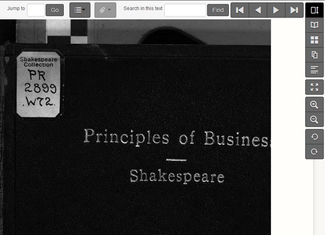Zoom out of the page image

tap(315, 119)
